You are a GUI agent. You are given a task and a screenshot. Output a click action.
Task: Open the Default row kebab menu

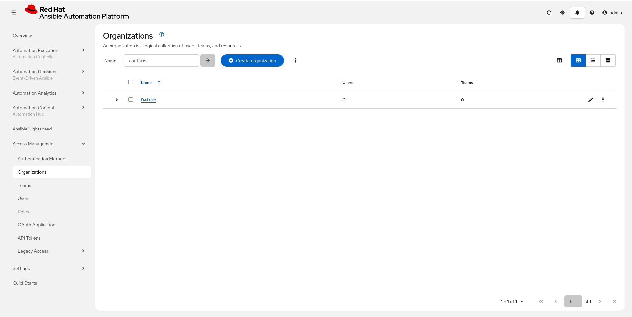(603, 100)
